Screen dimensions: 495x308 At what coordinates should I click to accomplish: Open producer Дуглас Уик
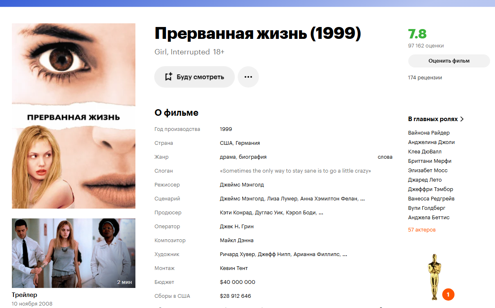(x=269, y=213)
